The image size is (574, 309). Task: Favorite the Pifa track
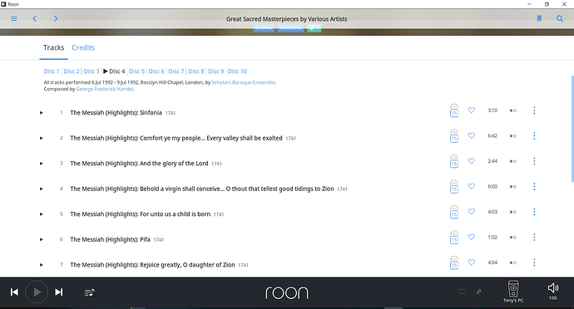click(x=472, y=237)
